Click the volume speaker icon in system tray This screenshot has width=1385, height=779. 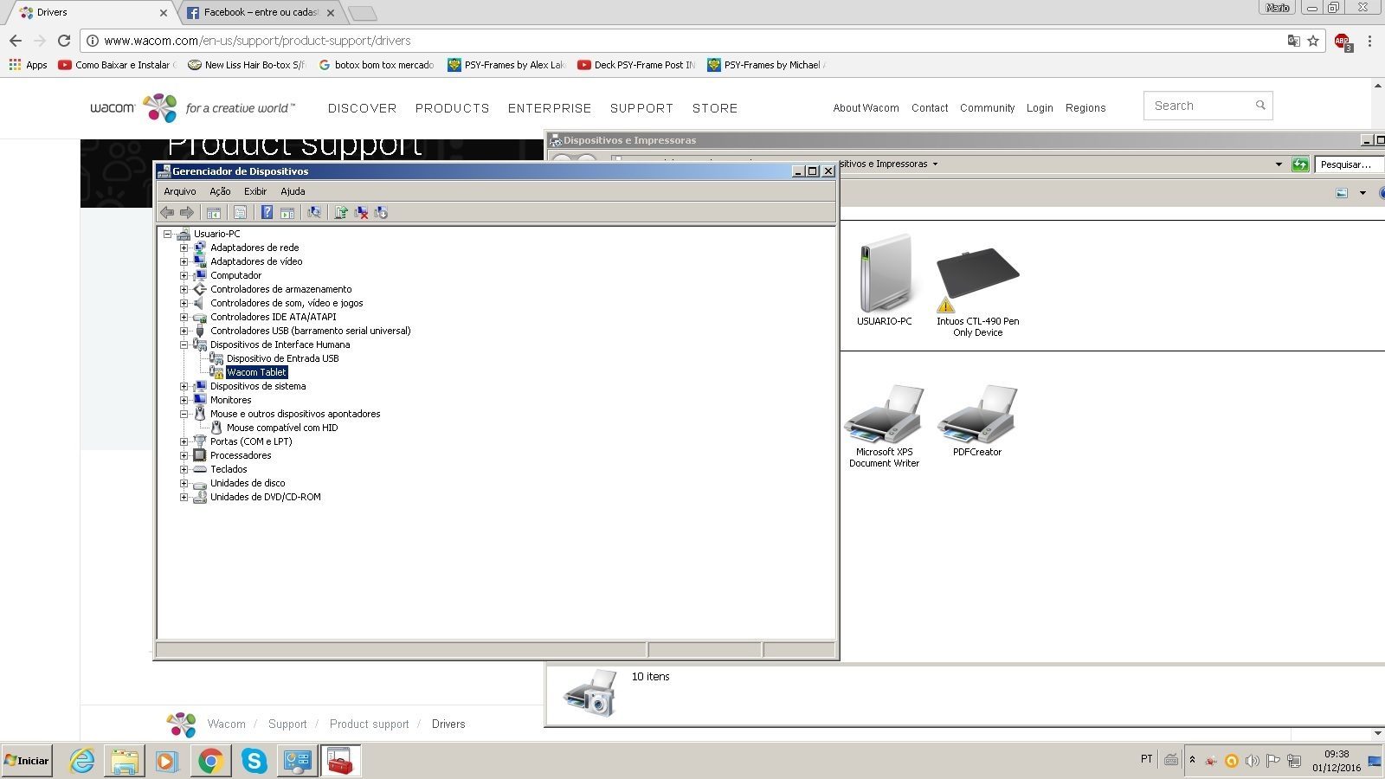1252,761
